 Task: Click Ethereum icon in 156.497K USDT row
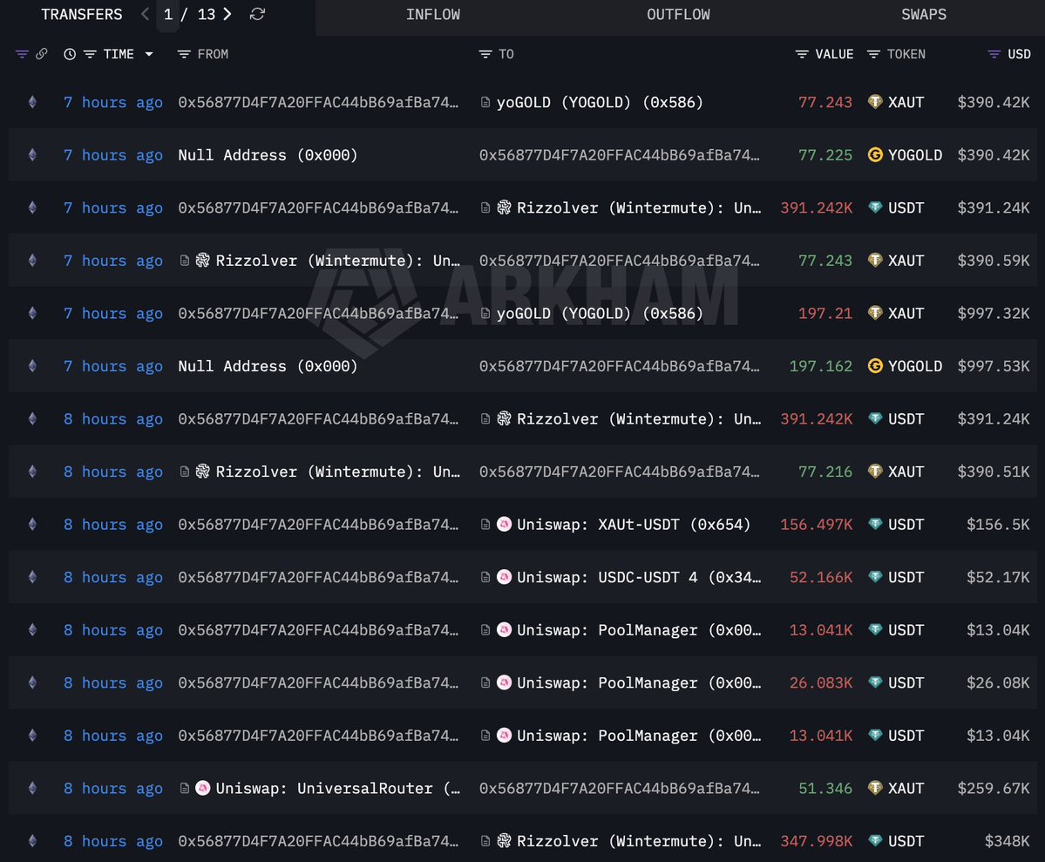point(32,525)
